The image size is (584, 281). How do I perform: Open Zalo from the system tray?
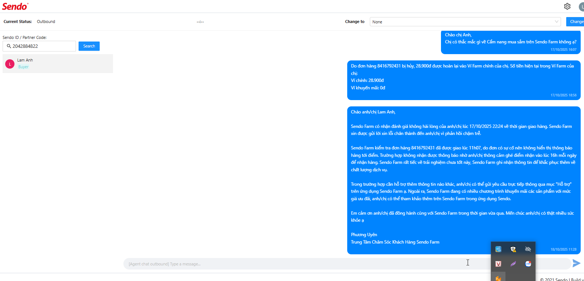point(528,264)
